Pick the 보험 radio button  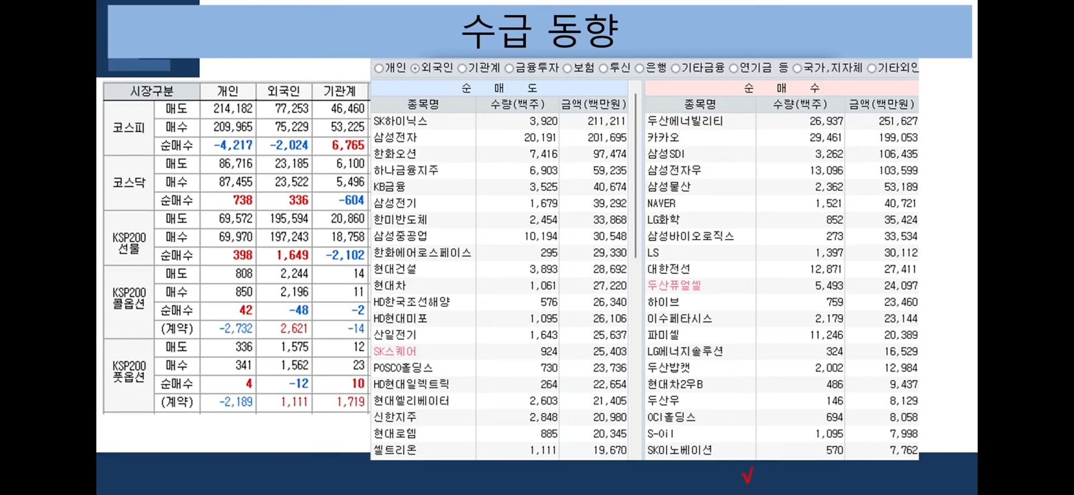pos(567,68)
